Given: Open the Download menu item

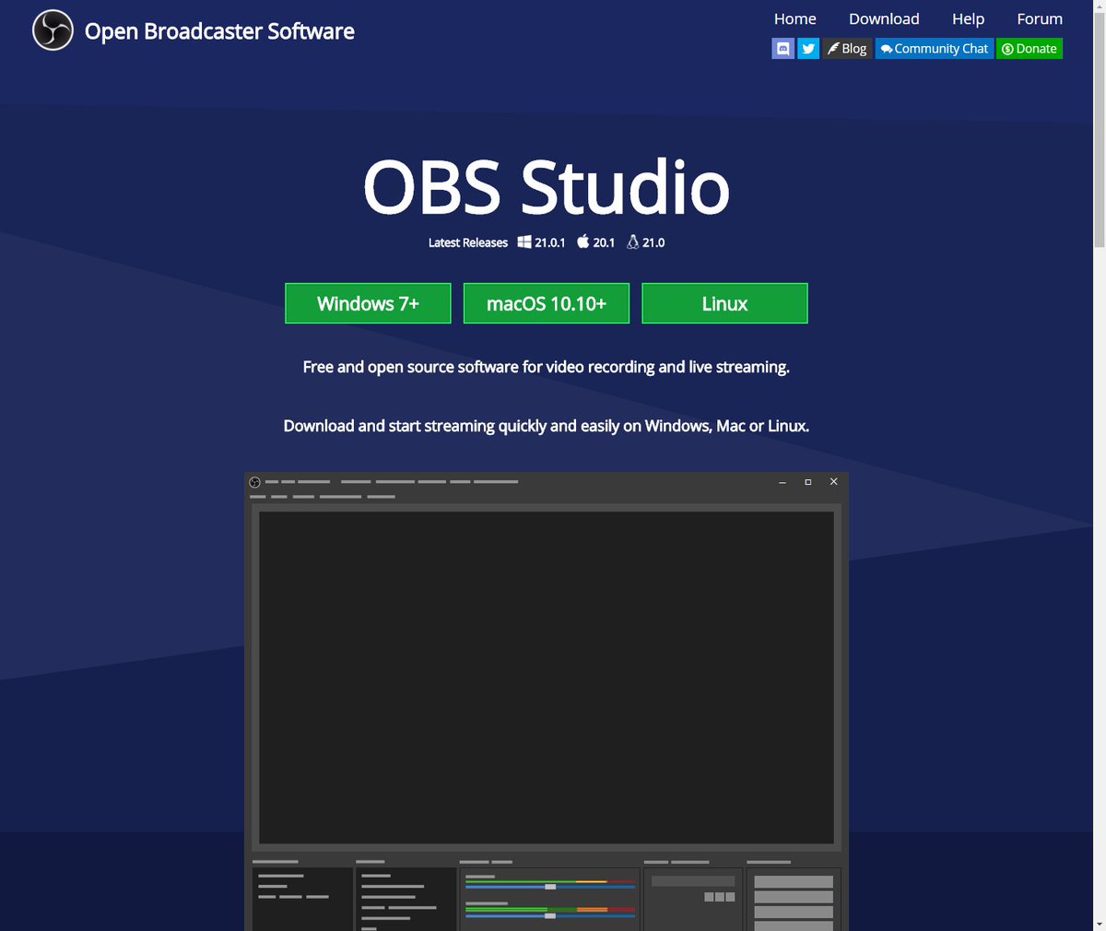Looking at the screenshot, I should tap(884, 18).
